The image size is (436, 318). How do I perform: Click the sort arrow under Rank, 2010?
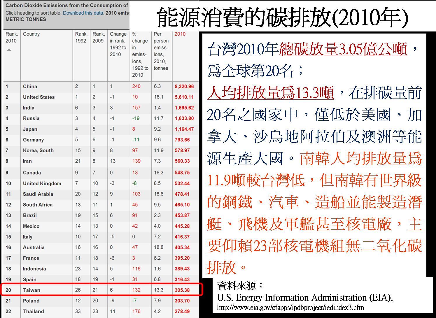coord(9,50)
